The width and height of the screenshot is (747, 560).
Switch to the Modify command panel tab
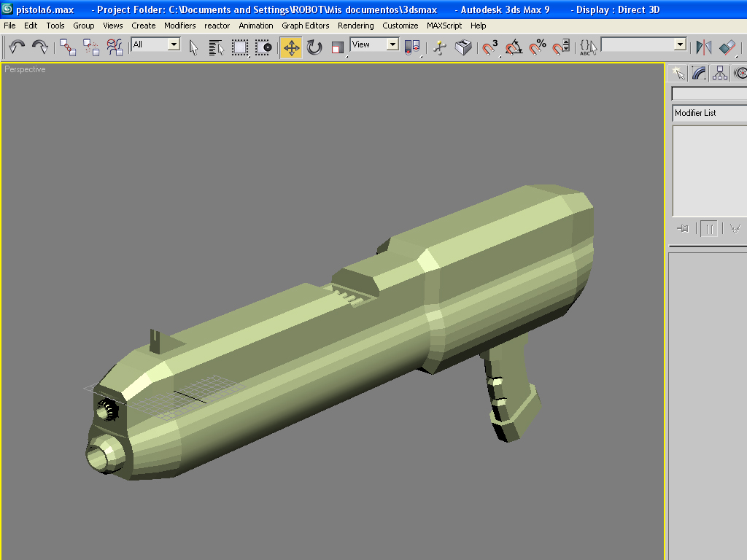pyautogui.click(x=698, y=73)
